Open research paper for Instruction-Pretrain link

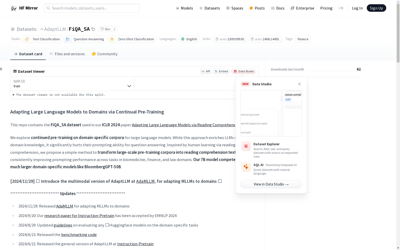[x=79, y=216]
